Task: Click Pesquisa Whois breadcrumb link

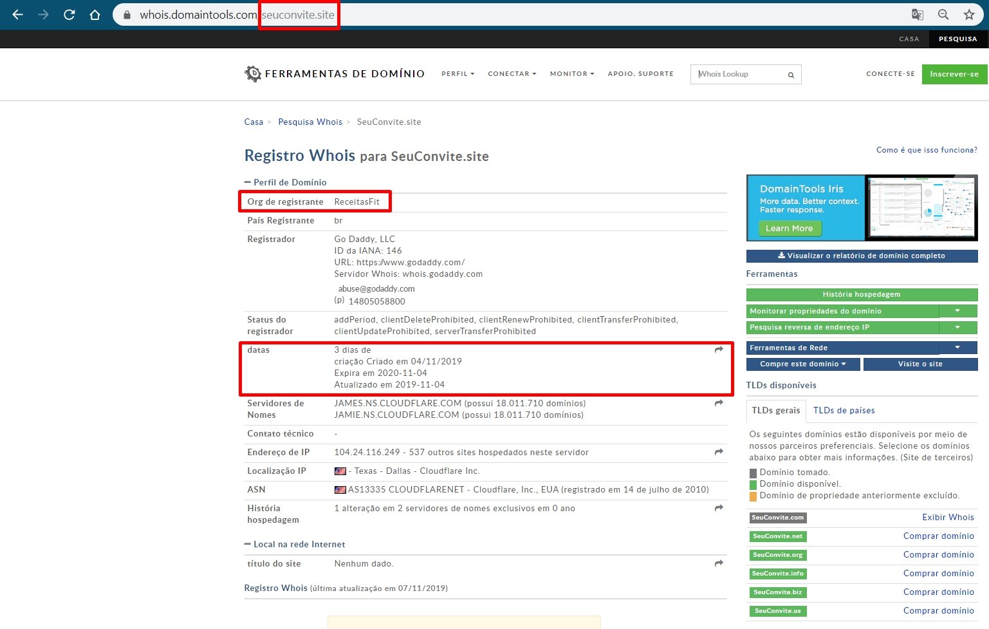Action: [x=310, y=122]
